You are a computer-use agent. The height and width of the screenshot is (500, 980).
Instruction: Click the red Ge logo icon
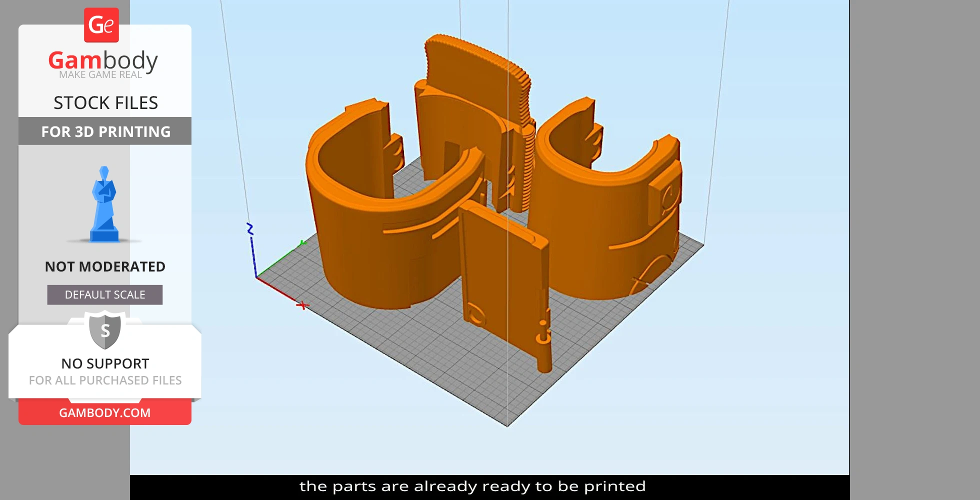click(x=101, y=25)
